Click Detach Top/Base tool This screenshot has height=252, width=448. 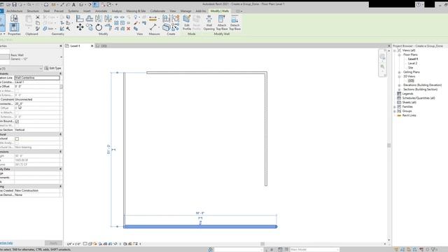click(234, 23)
